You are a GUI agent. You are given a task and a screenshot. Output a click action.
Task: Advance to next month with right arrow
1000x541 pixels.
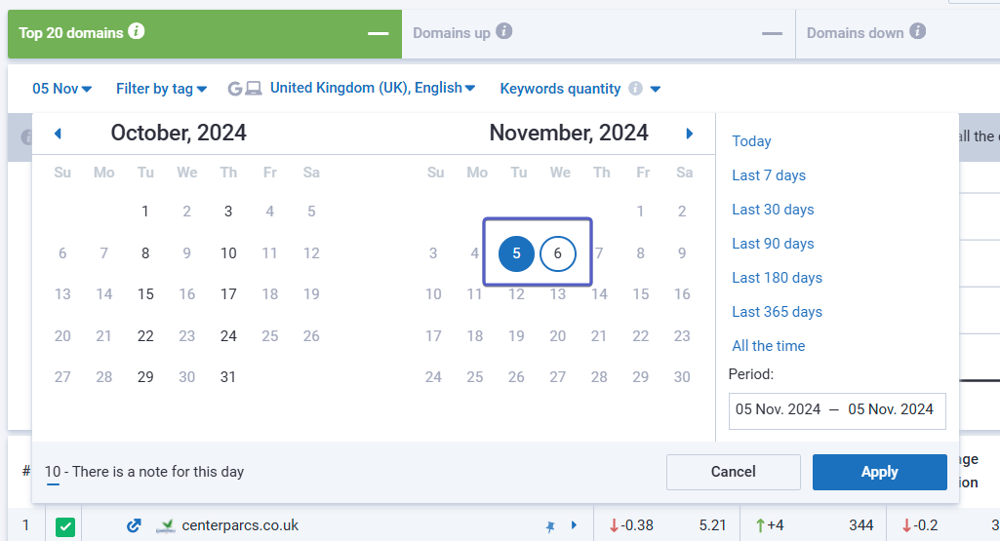point(690,134)
